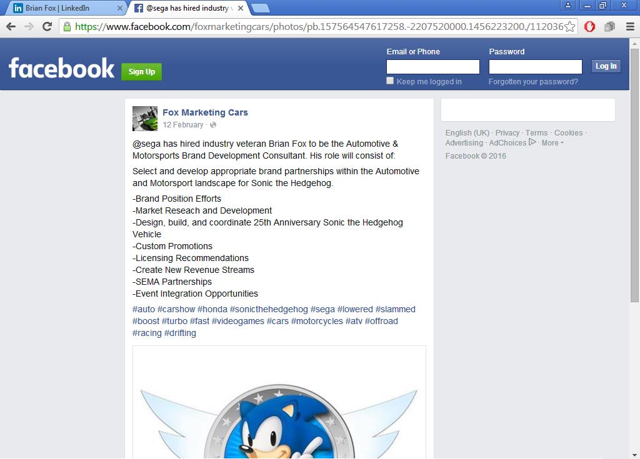Click the browser back arrow icon
Screen dimensions: 640x459
(11, 26)
